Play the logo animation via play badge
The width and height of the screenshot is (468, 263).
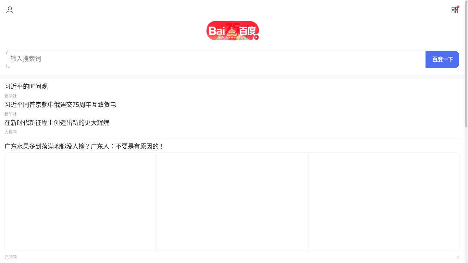pyautogui.click(x=256, y=37)
